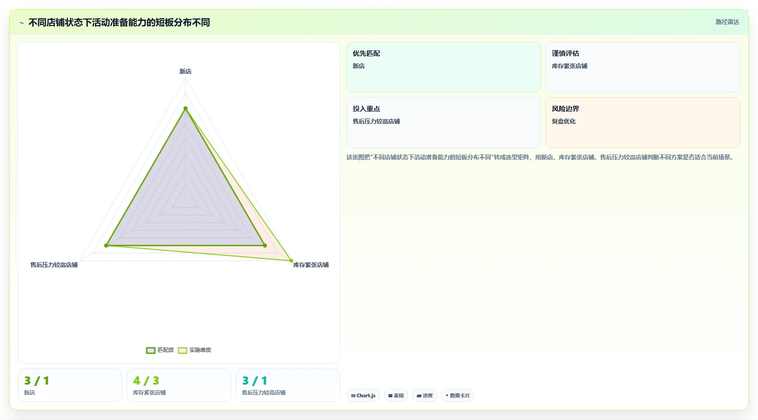Click the title 不同店铺状态下活动准备能力的短板分布不同
This screenshot has width=758, height=420.
(x=119, y=23)
